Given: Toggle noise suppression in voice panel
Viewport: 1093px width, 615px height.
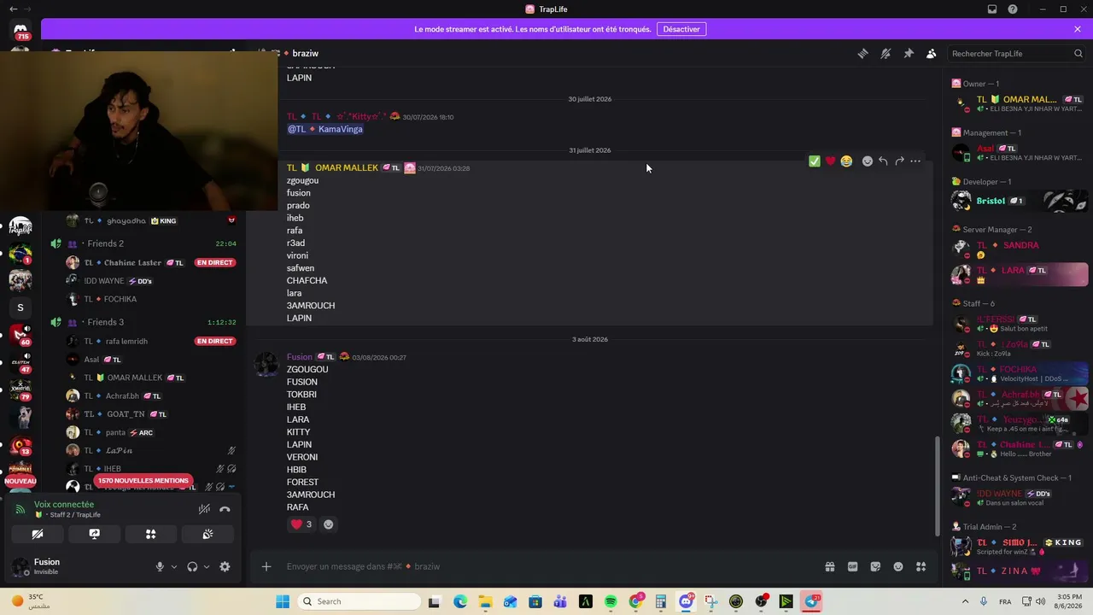Looking at the screenshot, I should pos(204,509).
